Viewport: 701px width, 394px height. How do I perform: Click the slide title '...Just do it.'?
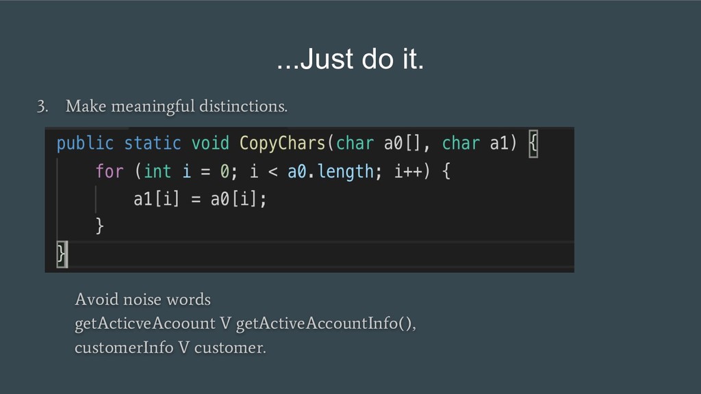(350, 59)
